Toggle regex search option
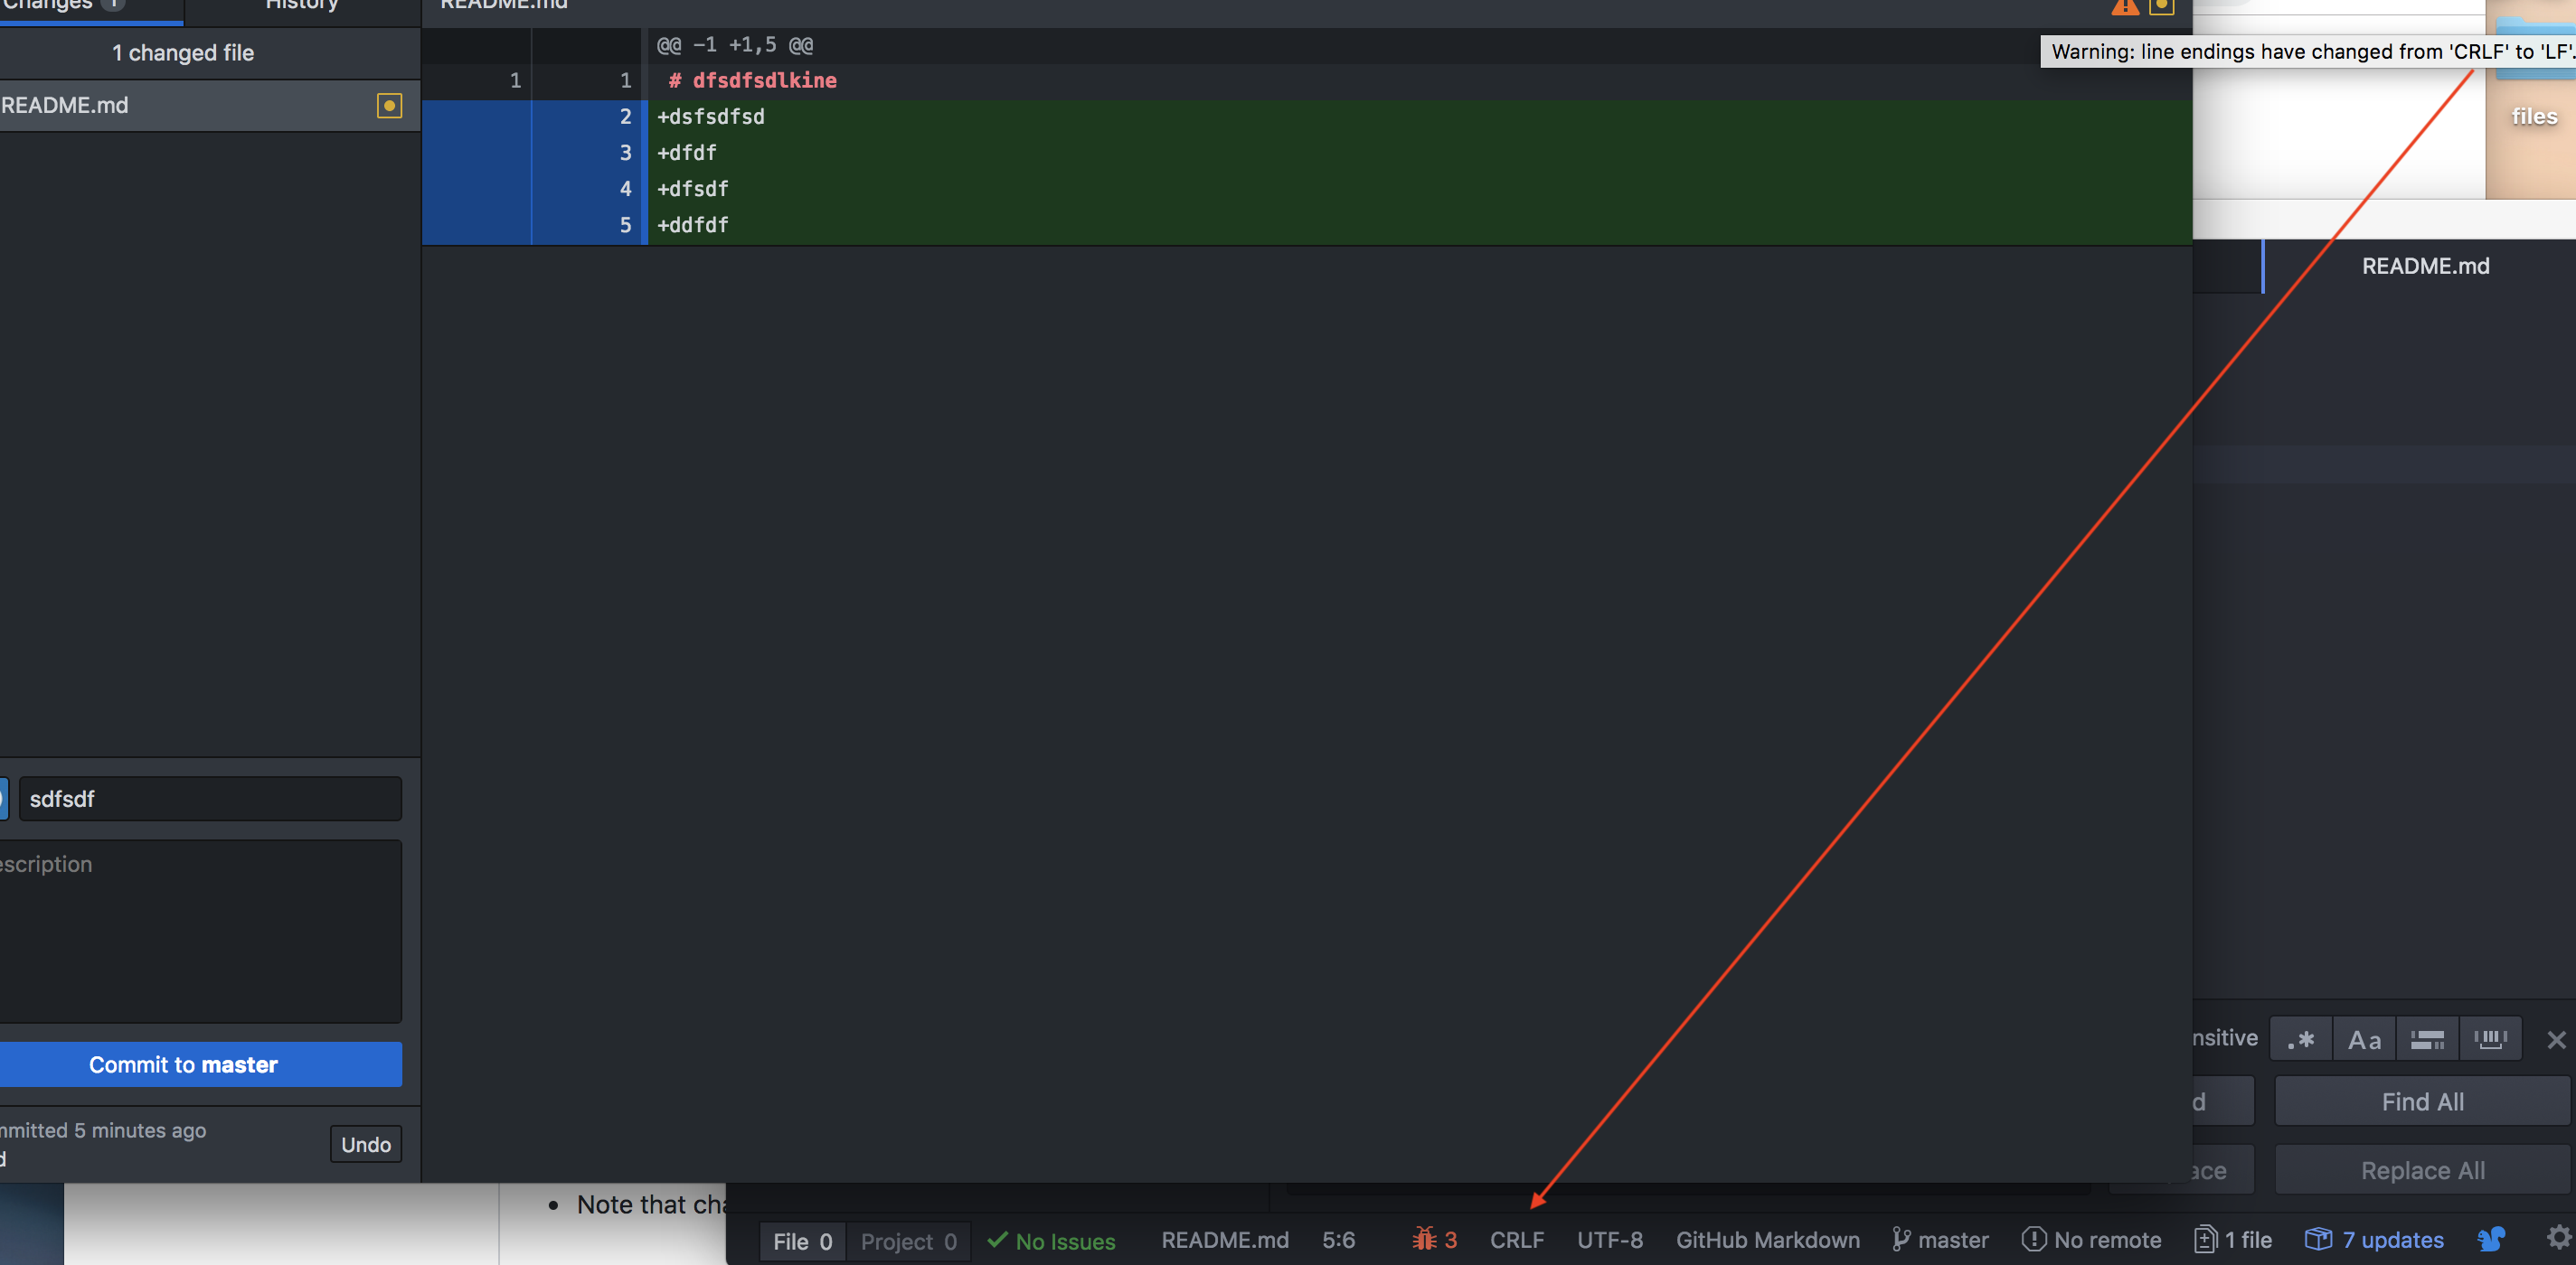The width and height of the screenshot is (2576, 1265). 2301,1039
